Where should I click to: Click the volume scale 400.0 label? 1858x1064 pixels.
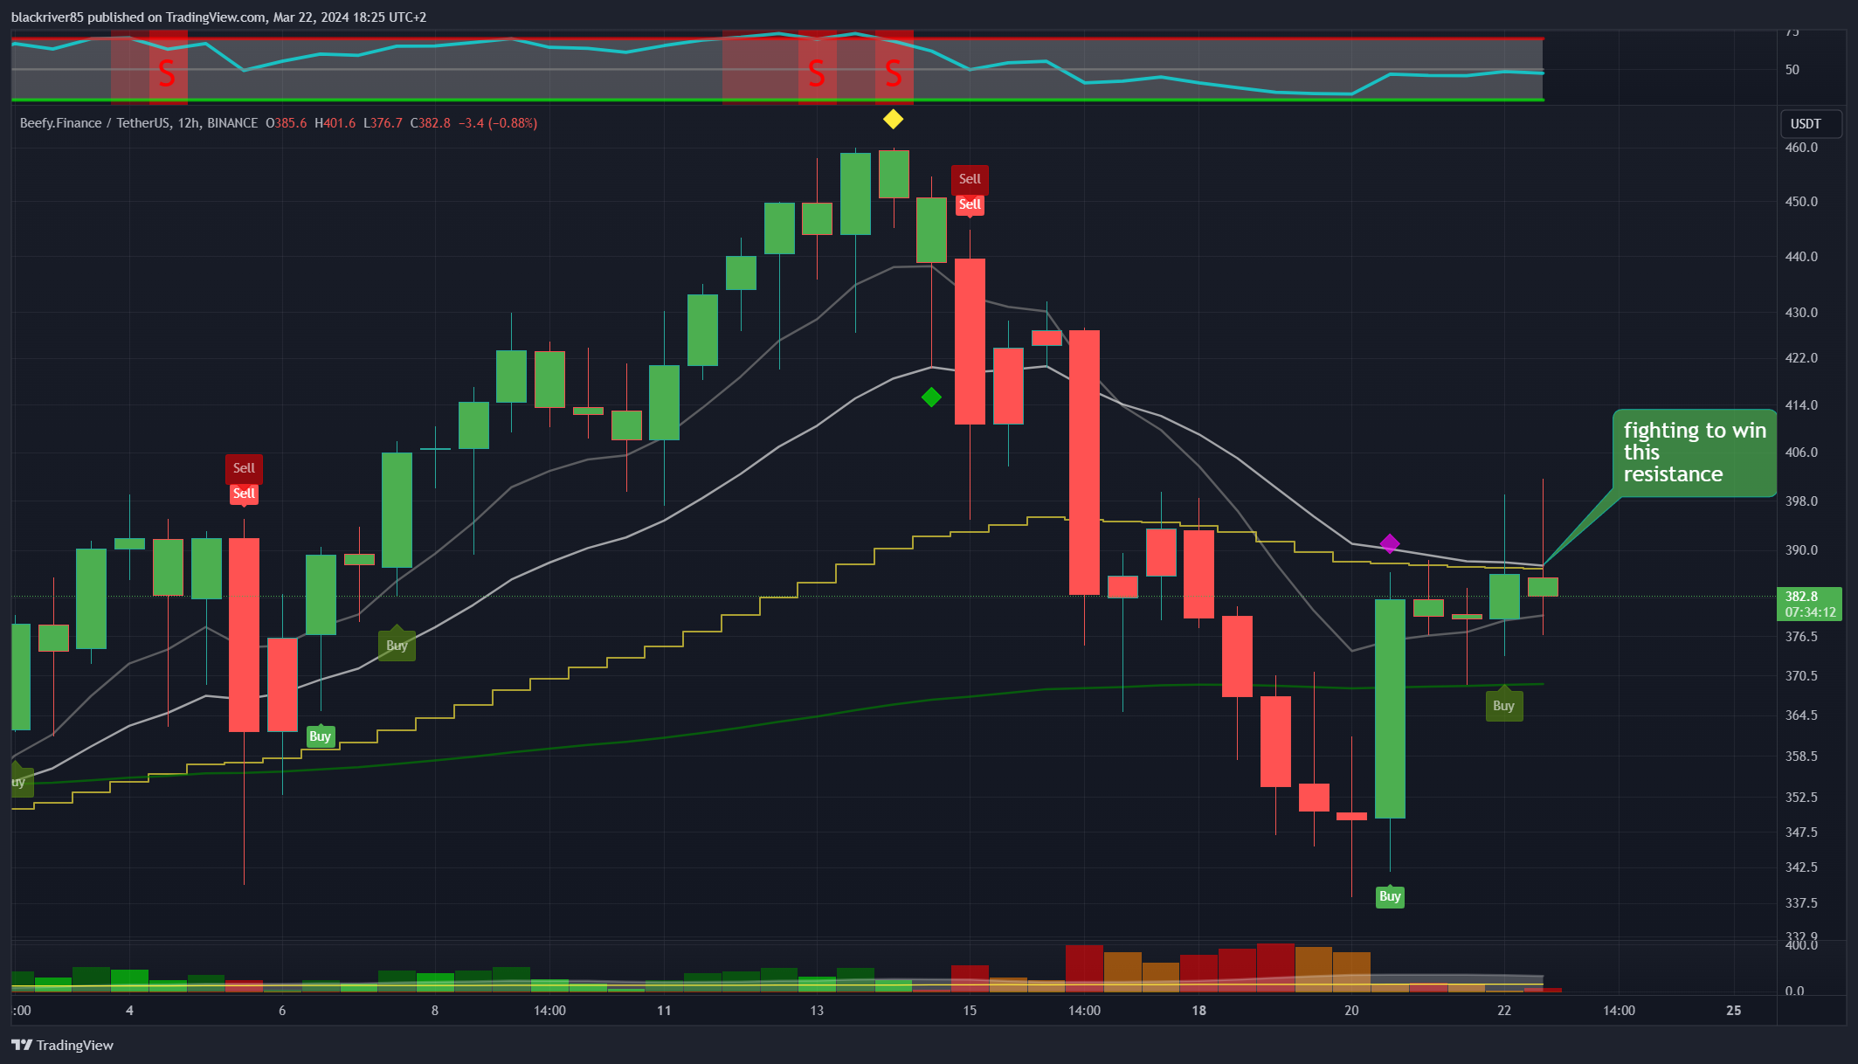pyautogui.click(x=1801, y=945)
